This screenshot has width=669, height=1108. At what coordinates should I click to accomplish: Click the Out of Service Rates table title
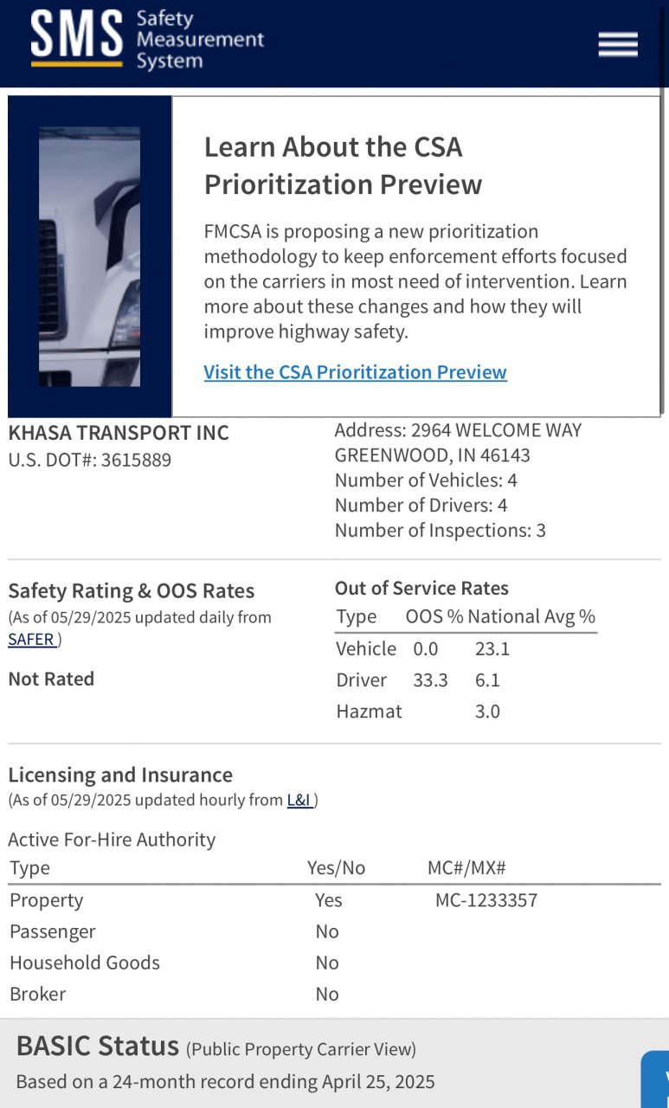coord(421,589)
